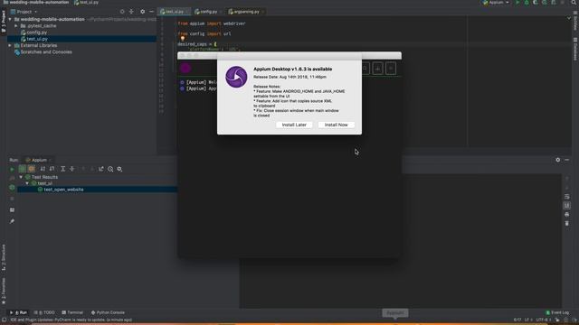This screenshot has width=579, height=325.
Task: Click sort by duration icon in Run toolbar
Action: click(x=52, y=169)
